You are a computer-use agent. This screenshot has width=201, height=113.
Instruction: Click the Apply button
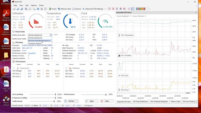pyautogui.click(x=92, y=101)
